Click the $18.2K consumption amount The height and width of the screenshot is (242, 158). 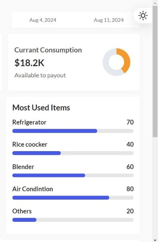[29, 63]
